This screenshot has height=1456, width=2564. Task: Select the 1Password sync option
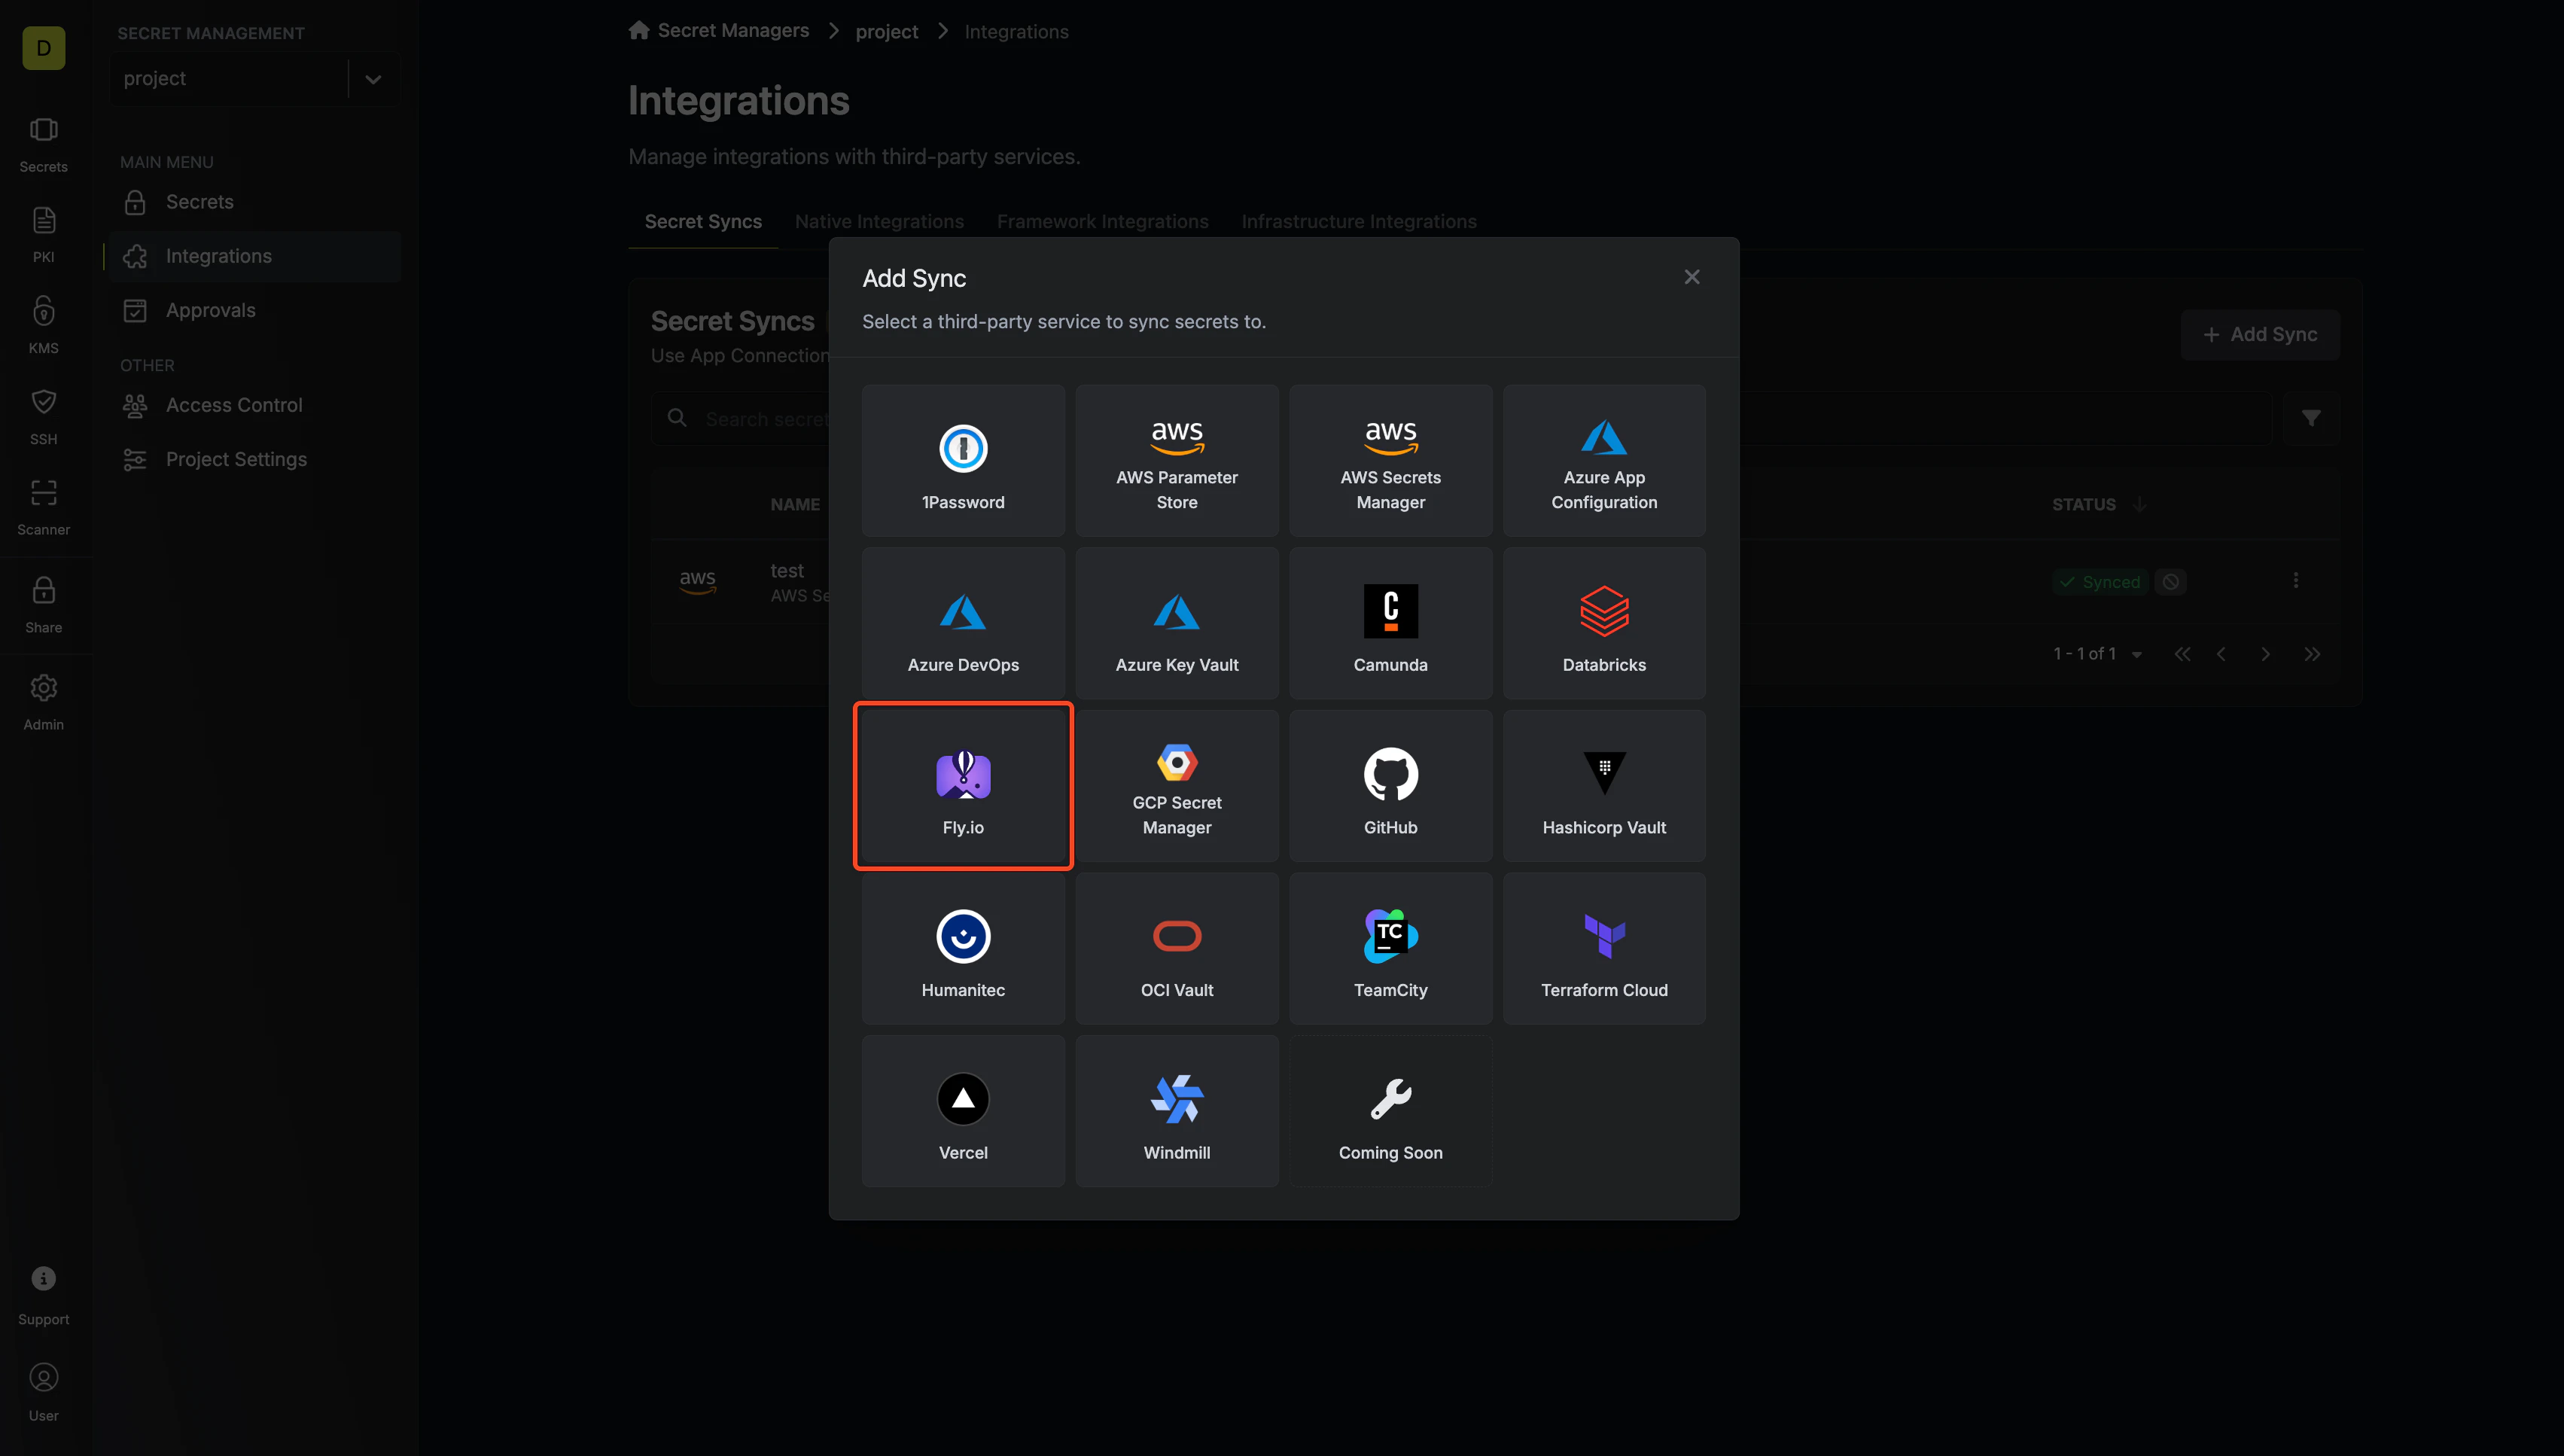[963, 461]
